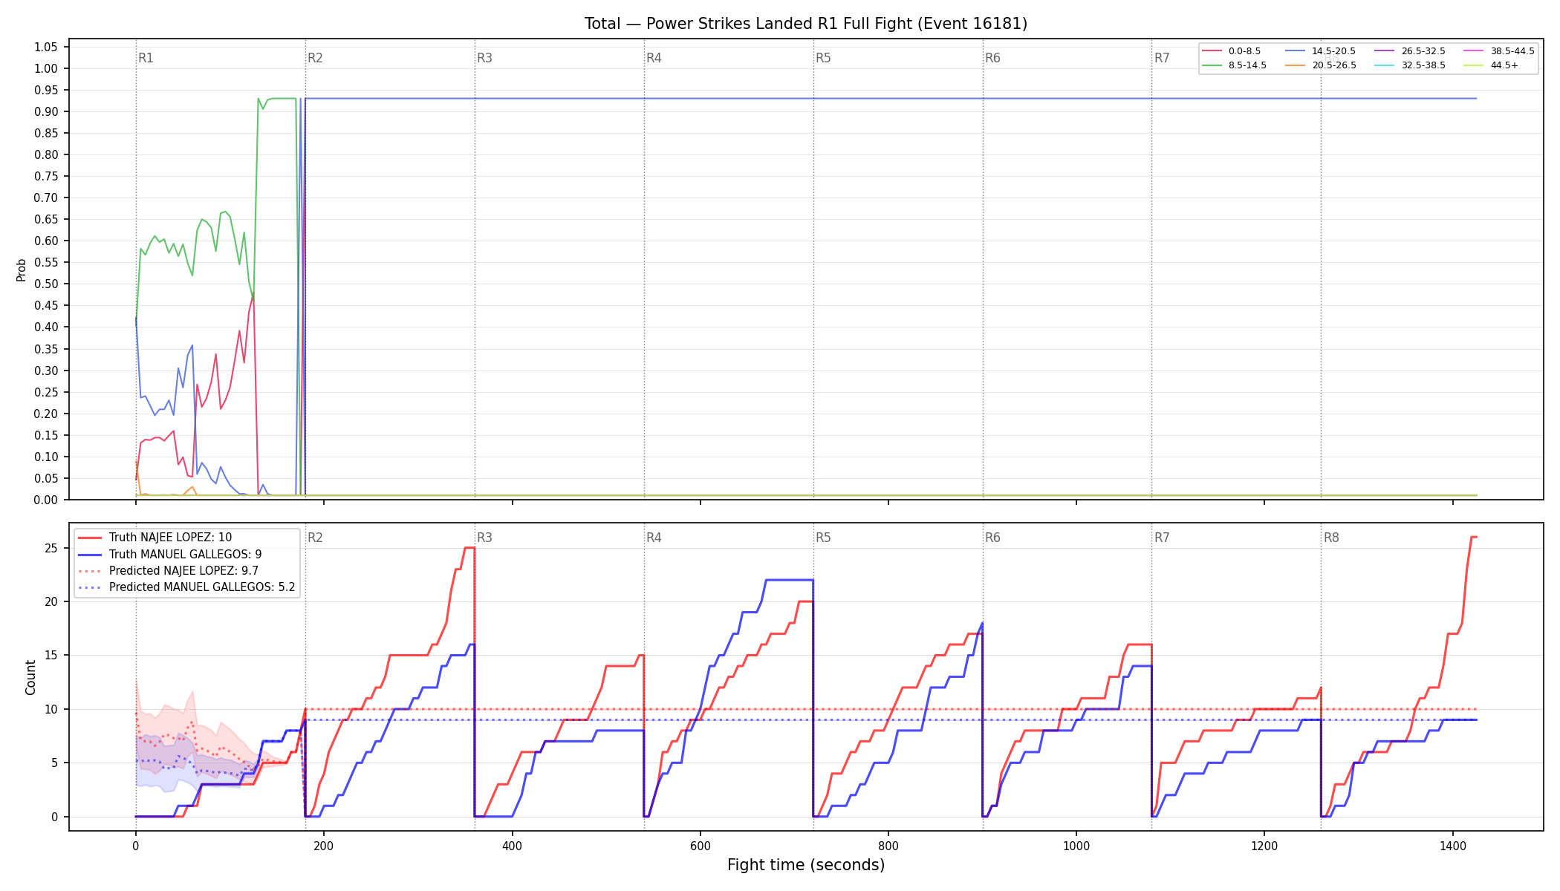Click the R7 round label in probability chart
The width and height of the screenshot is (1560, 891).
pos(1162,58)
